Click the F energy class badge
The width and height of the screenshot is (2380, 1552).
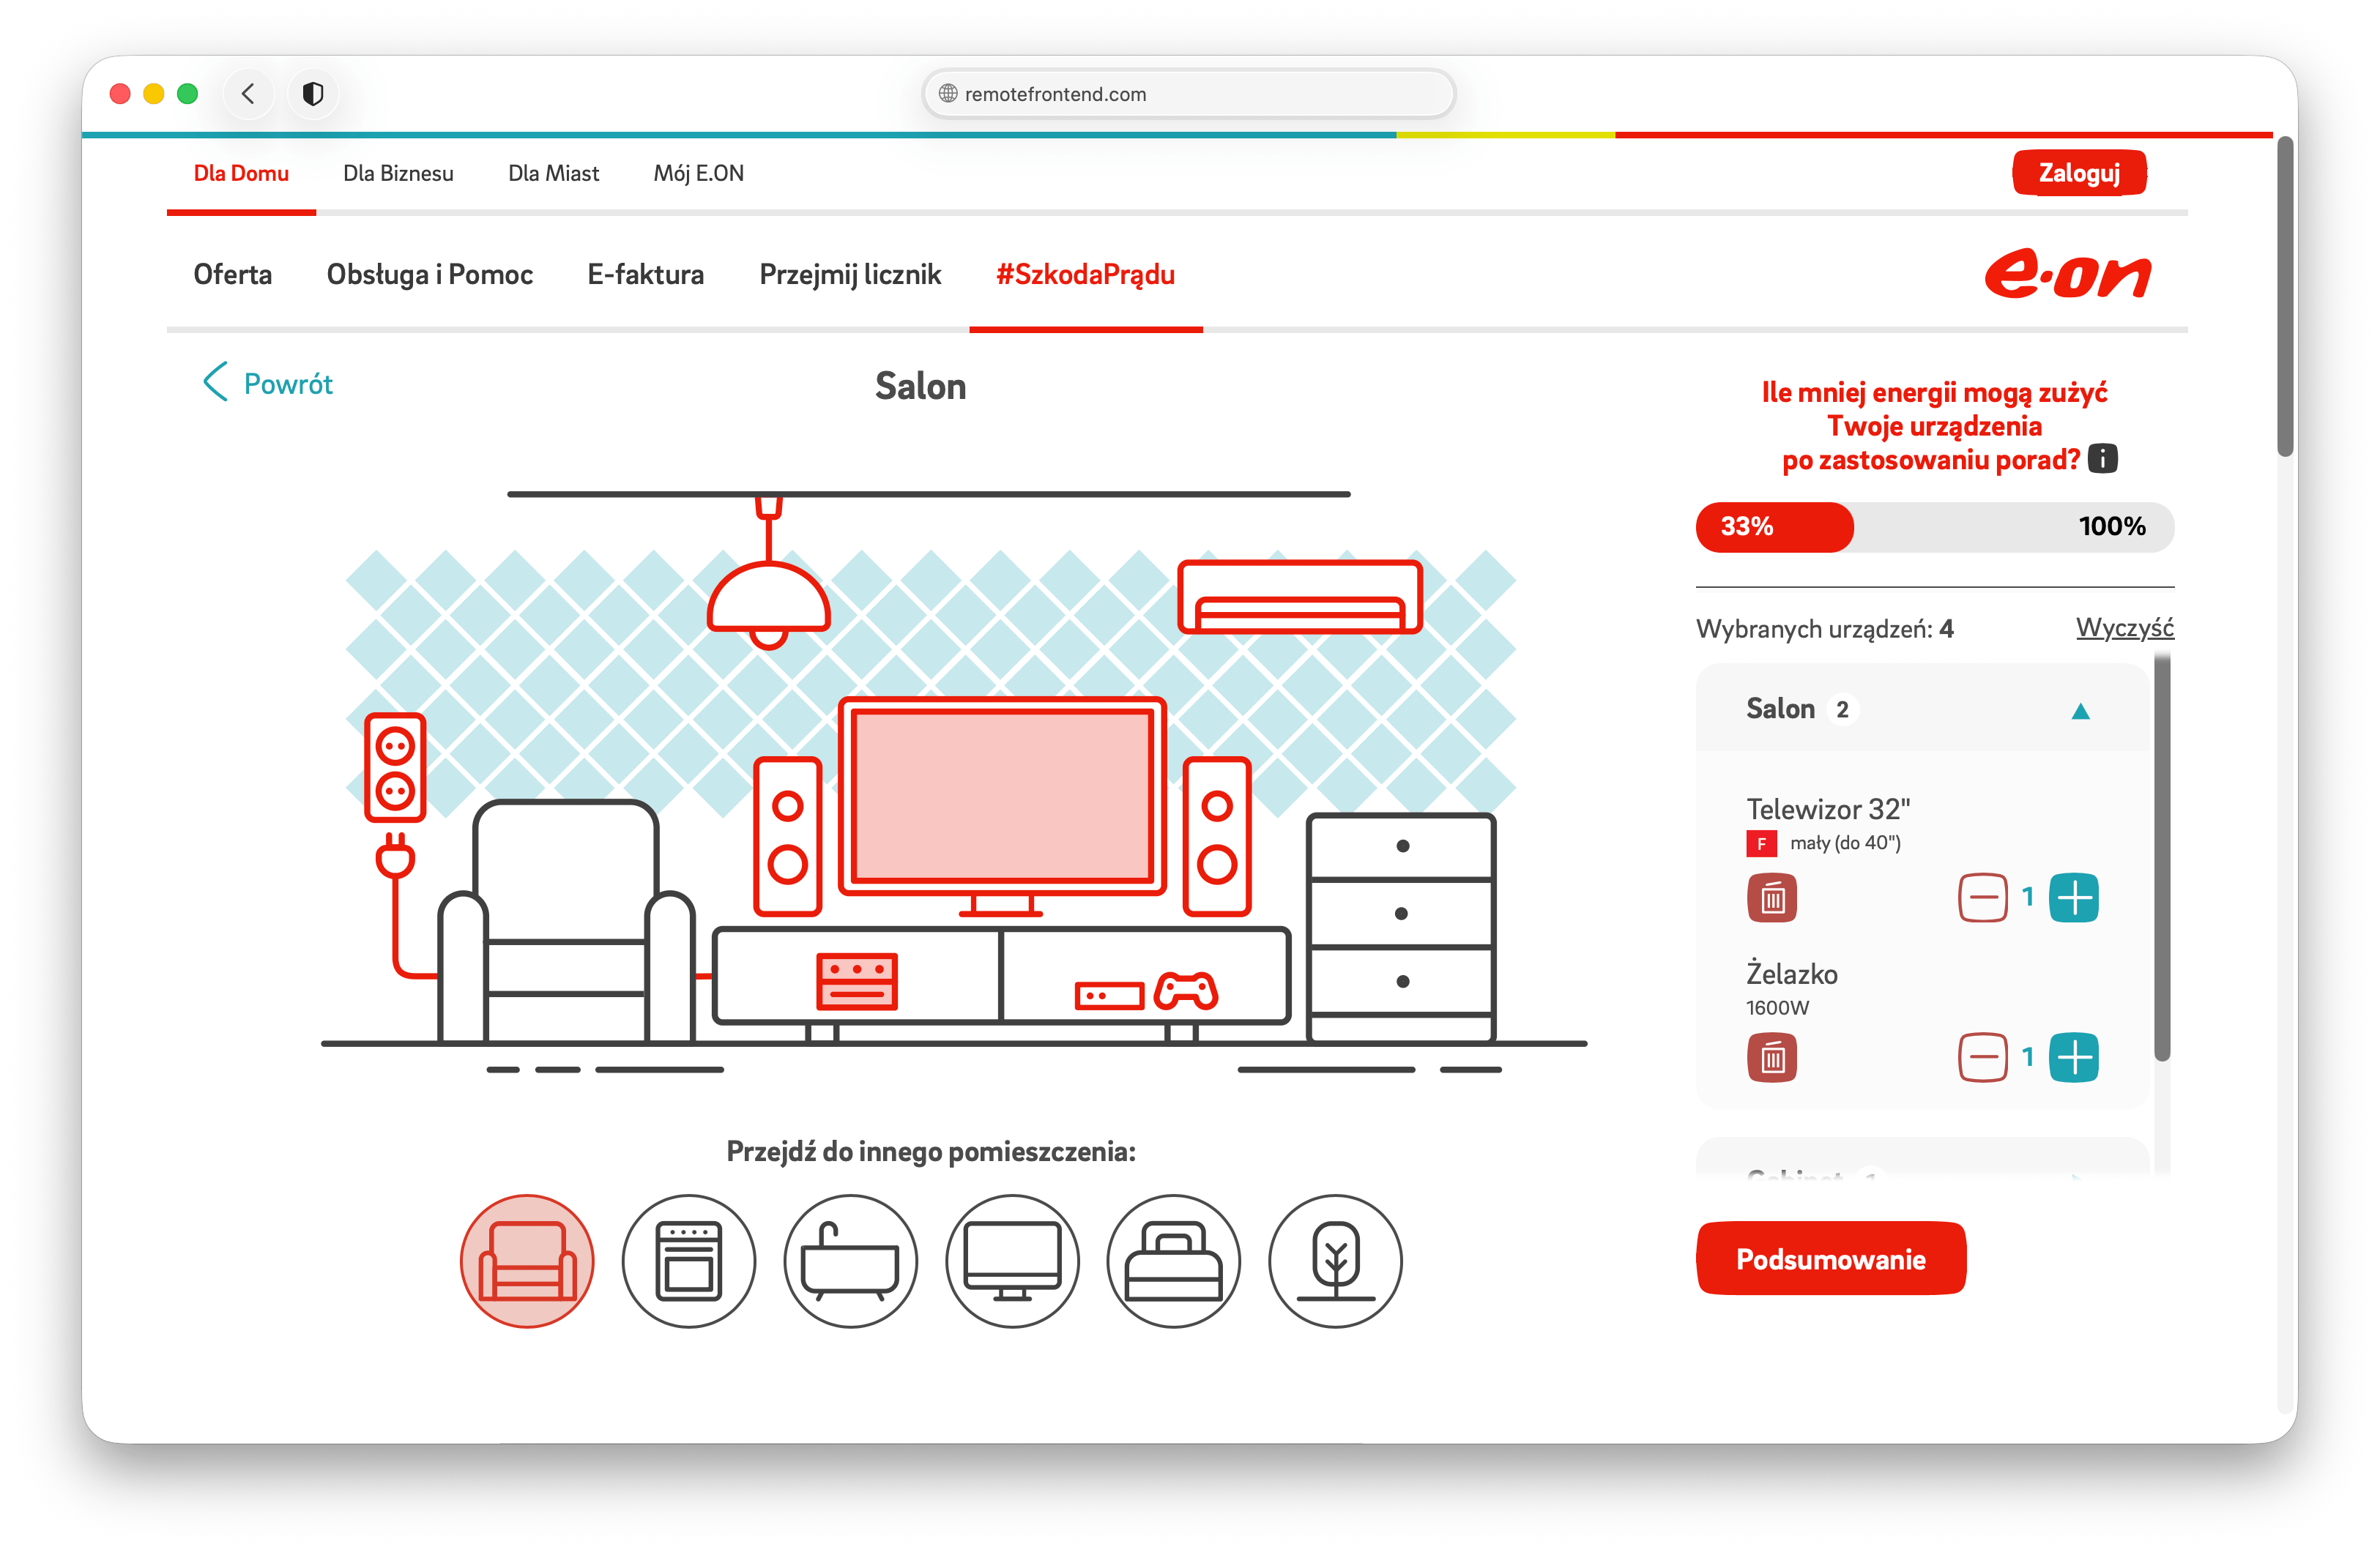coord(1761,843)
